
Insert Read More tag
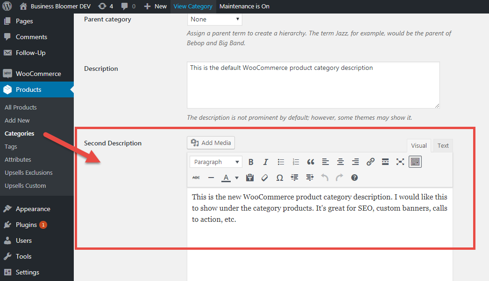pos(385,162)
